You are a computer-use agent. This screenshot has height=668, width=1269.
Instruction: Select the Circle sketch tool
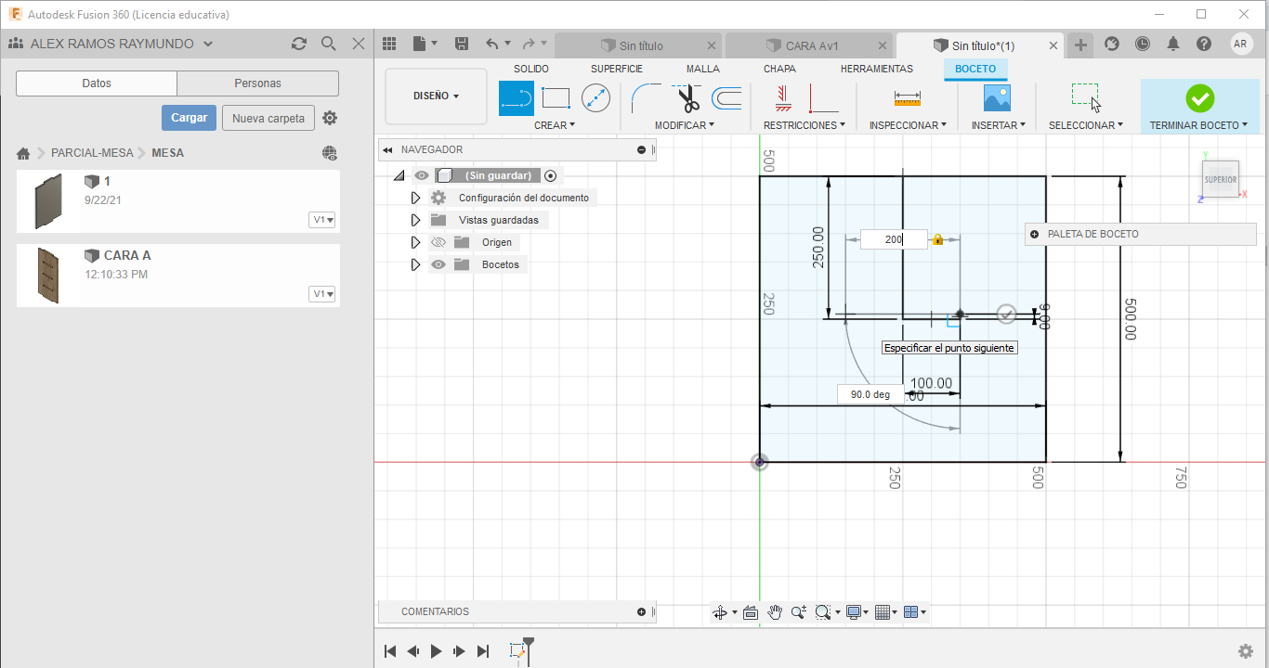595,98
